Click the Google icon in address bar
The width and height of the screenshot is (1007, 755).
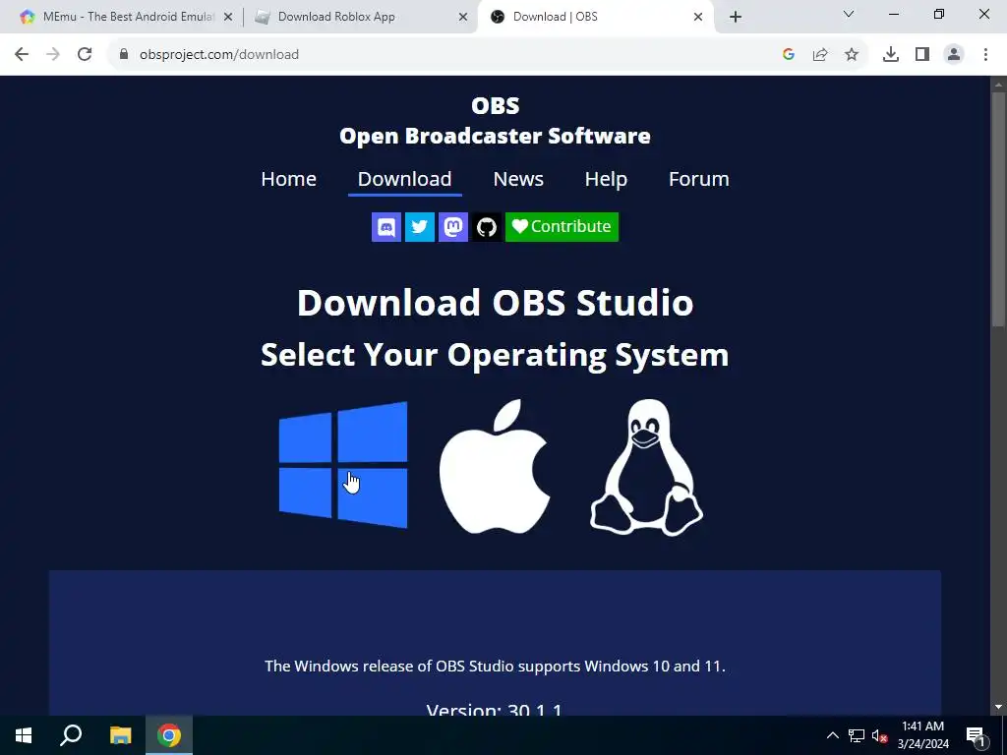click(789, 55)
